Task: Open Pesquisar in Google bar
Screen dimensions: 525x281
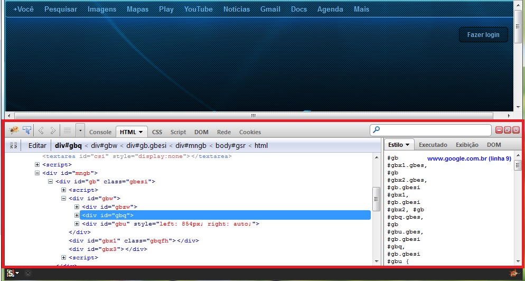Action: tap(61, 9)
